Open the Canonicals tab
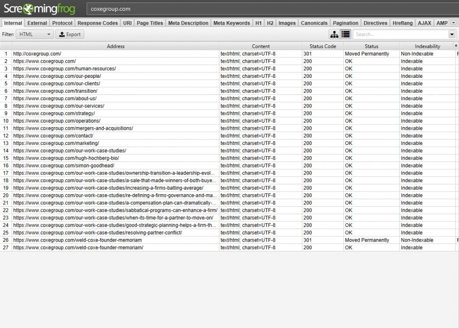459x328 pixels. tap(314, 23)
